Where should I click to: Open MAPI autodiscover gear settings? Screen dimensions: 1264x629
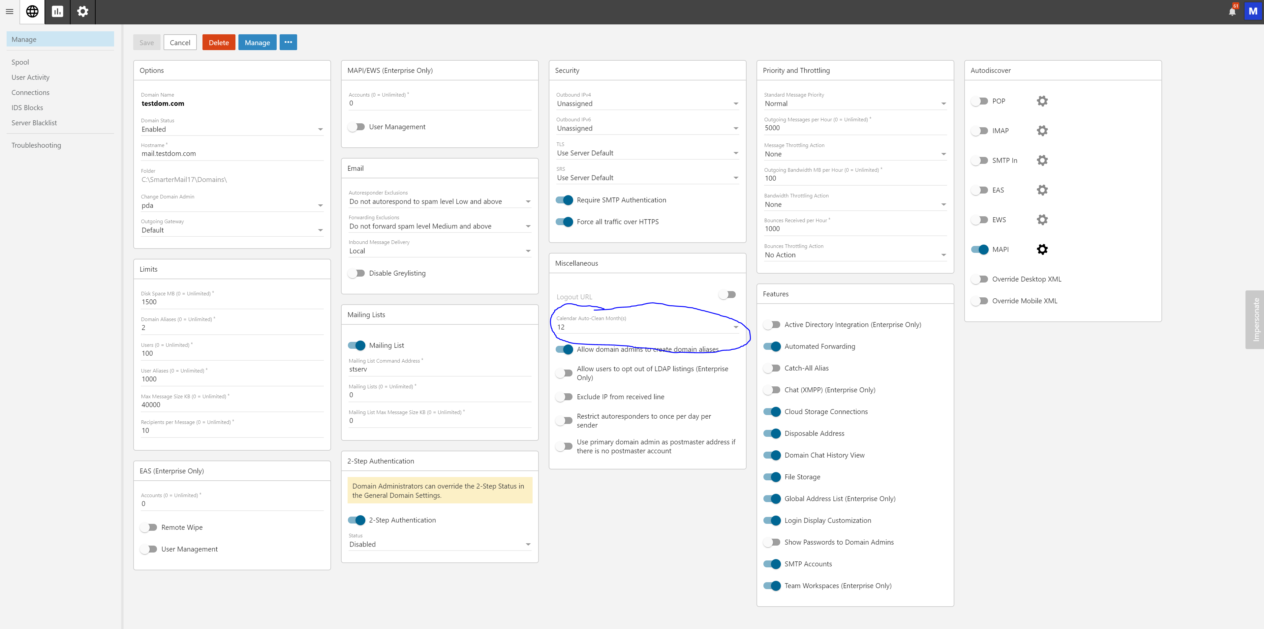pyautogui.click(x=1042, y=249)
